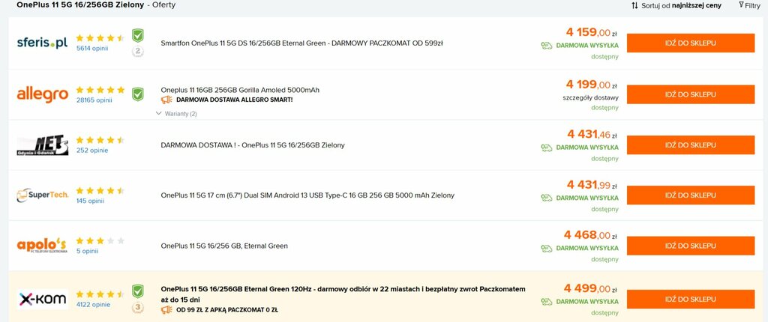Open 5614 opinii reviews for sferis.pl
This screenshot has height=322, width=768.
click(92, 49)
